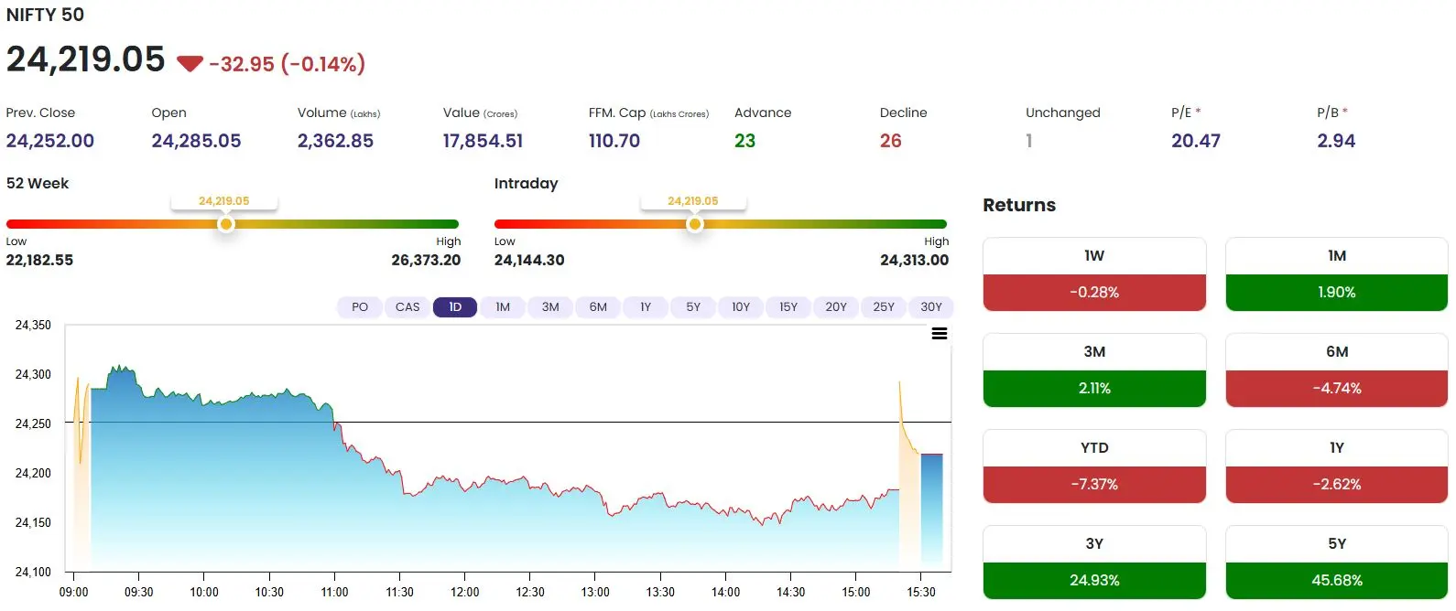Click Decline count 26
This screenshot has height=611, width=1456.
click(x=890, y=141)
